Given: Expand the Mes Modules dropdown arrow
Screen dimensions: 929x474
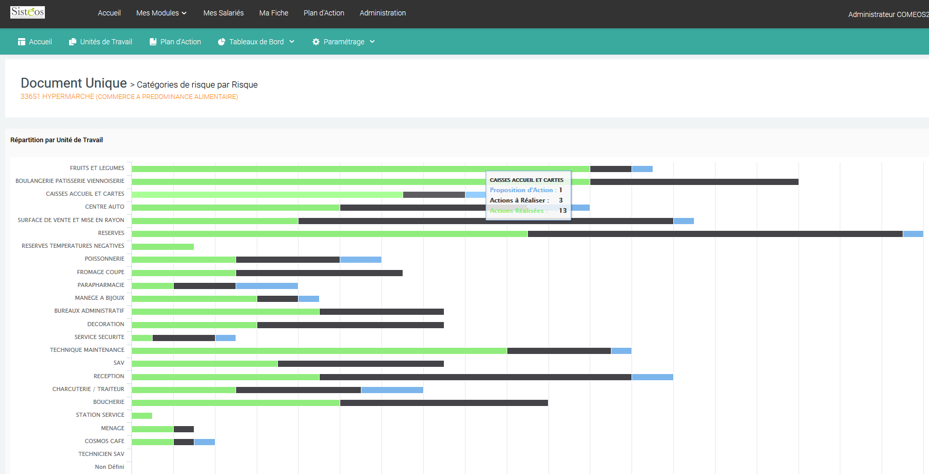Looking at the screenshot, I should [184, 13].
